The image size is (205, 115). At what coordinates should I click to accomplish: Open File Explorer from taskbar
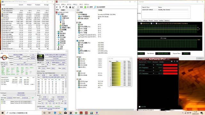tap(60, 113)
